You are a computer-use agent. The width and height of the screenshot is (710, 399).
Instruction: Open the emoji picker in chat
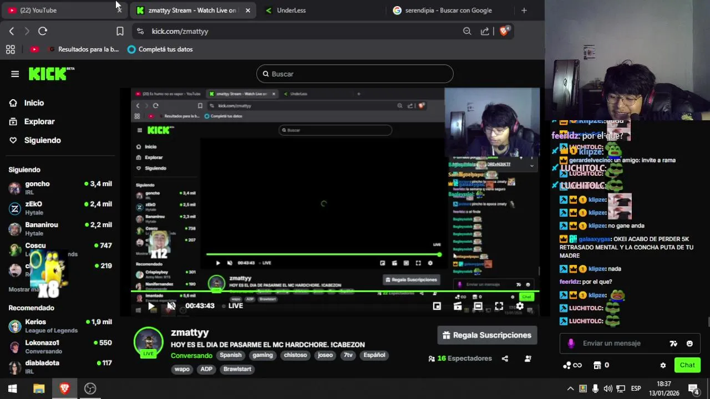coord(689,344)
